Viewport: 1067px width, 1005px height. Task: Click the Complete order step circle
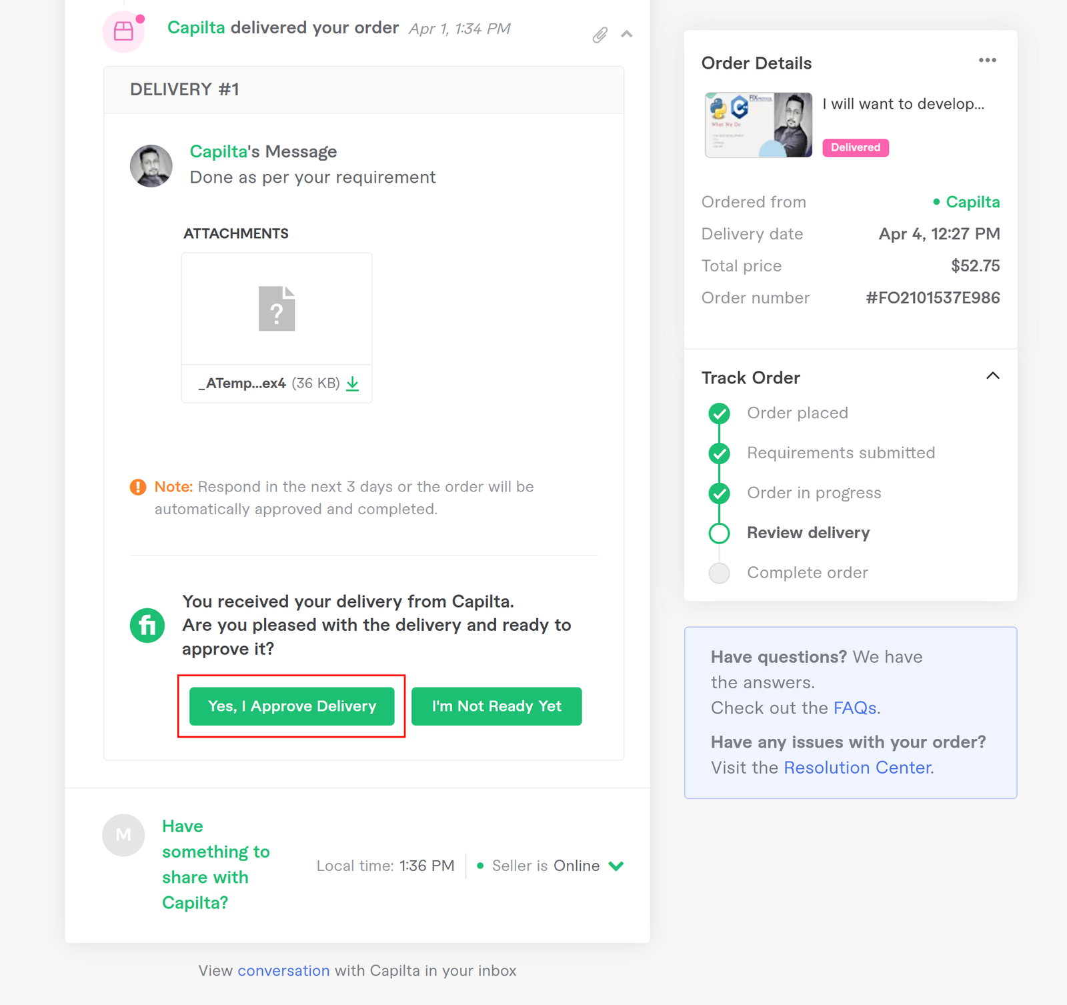[x=719, y=574]
